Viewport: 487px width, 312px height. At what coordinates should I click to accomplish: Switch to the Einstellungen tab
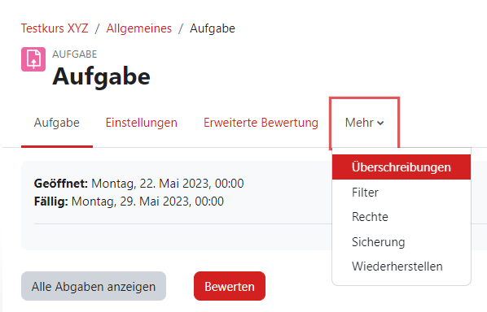142,123
